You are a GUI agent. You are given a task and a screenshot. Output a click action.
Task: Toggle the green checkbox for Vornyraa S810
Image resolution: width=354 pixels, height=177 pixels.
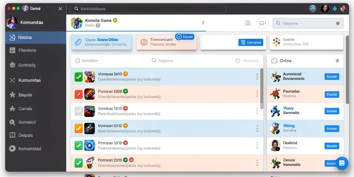point(78,77)
